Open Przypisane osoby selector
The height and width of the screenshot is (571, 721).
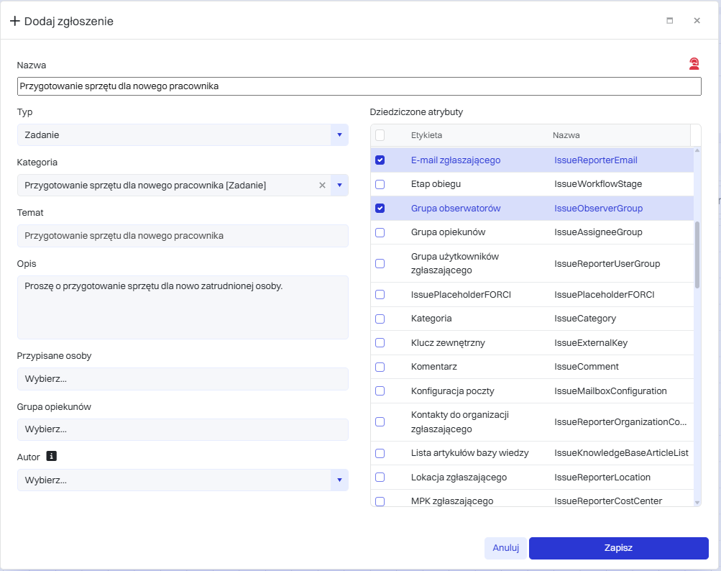click(x=183, y=379)
